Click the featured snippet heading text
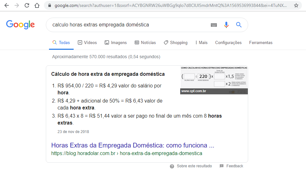This screenshot has height=178, width=306. (108, 74)
